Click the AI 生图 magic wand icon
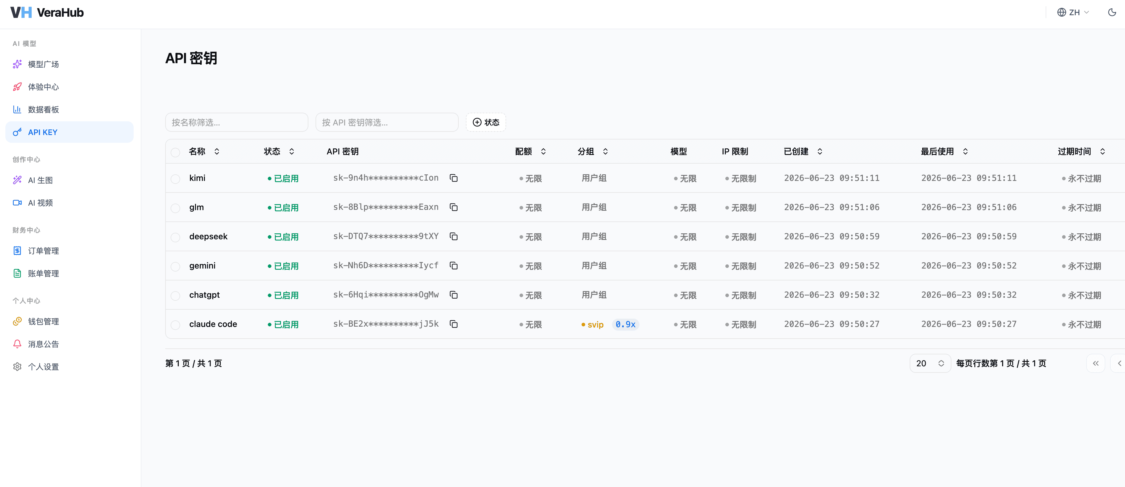The image size is (1125, 487). 18,180
